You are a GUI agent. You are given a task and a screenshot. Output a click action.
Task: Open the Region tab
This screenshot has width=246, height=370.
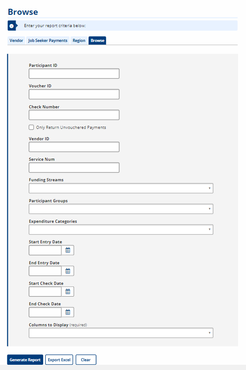coord(79,41)
